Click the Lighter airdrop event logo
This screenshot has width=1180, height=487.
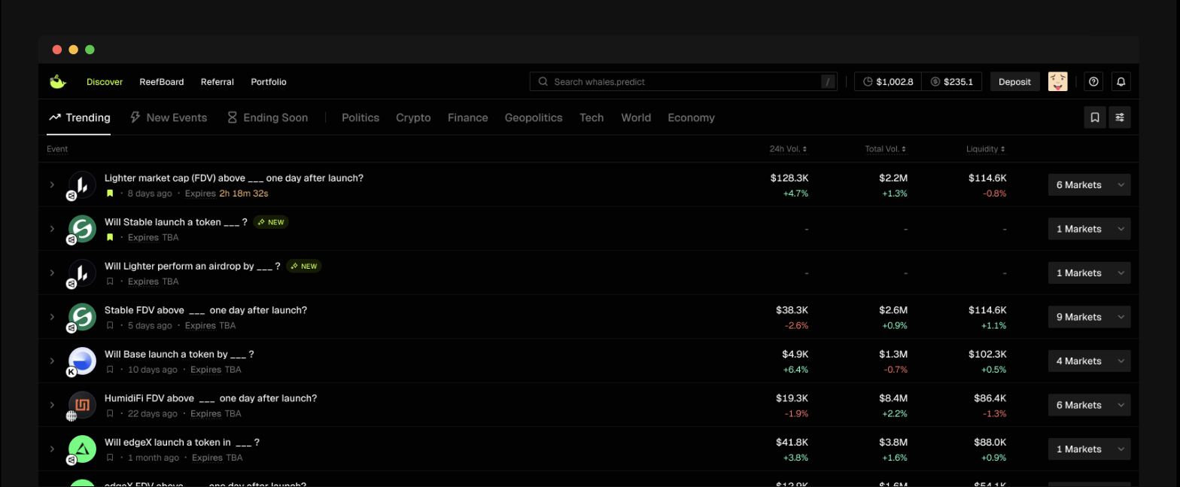[x=82, y=273]
